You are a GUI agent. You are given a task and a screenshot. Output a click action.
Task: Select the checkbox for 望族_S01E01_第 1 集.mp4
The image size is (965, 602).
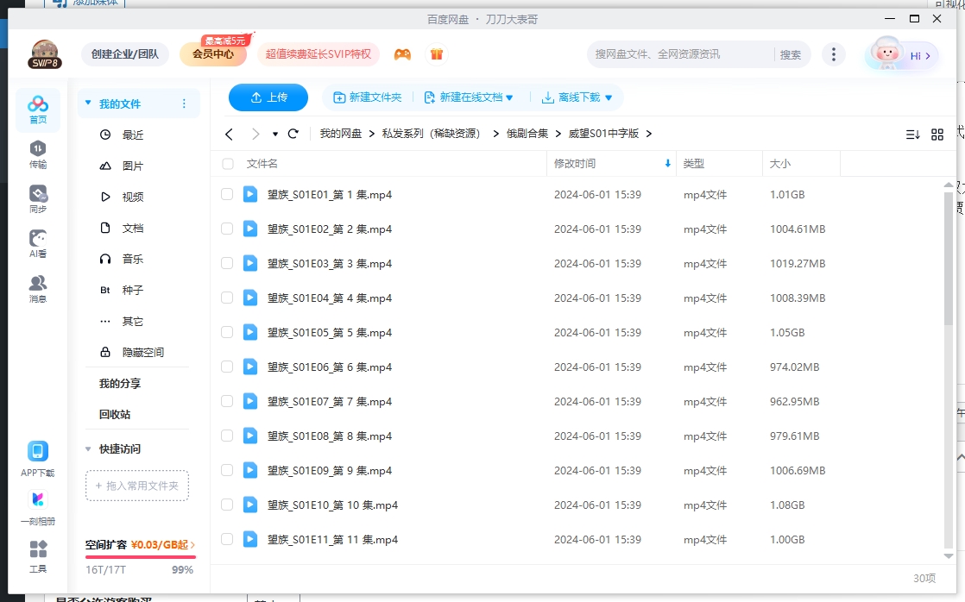point(228,194)
